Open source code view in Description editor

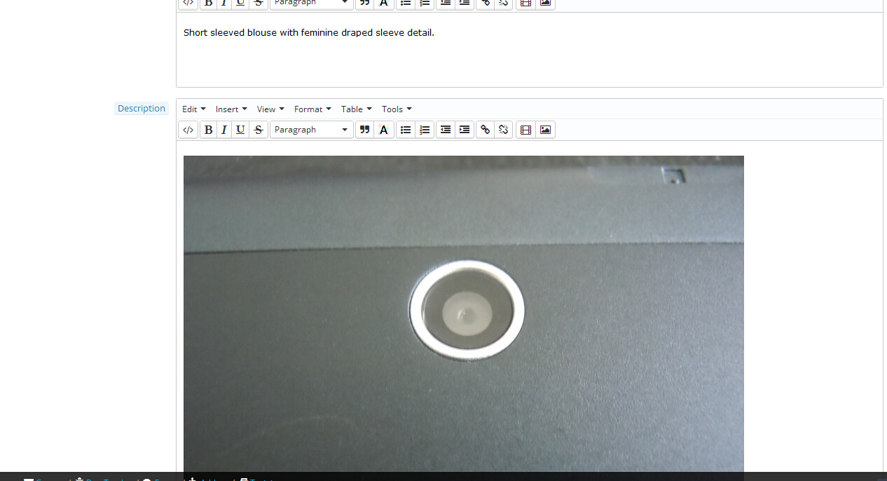click(188, 130)
